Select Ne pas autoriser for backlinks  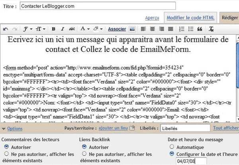84,153
